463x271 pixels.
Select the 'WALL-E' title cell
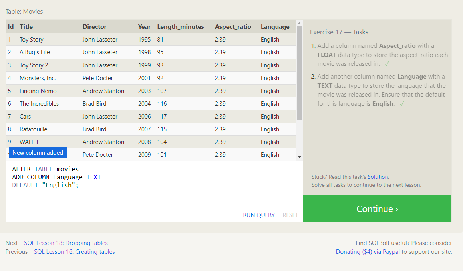pyautogui.click(x=30, y=142)
